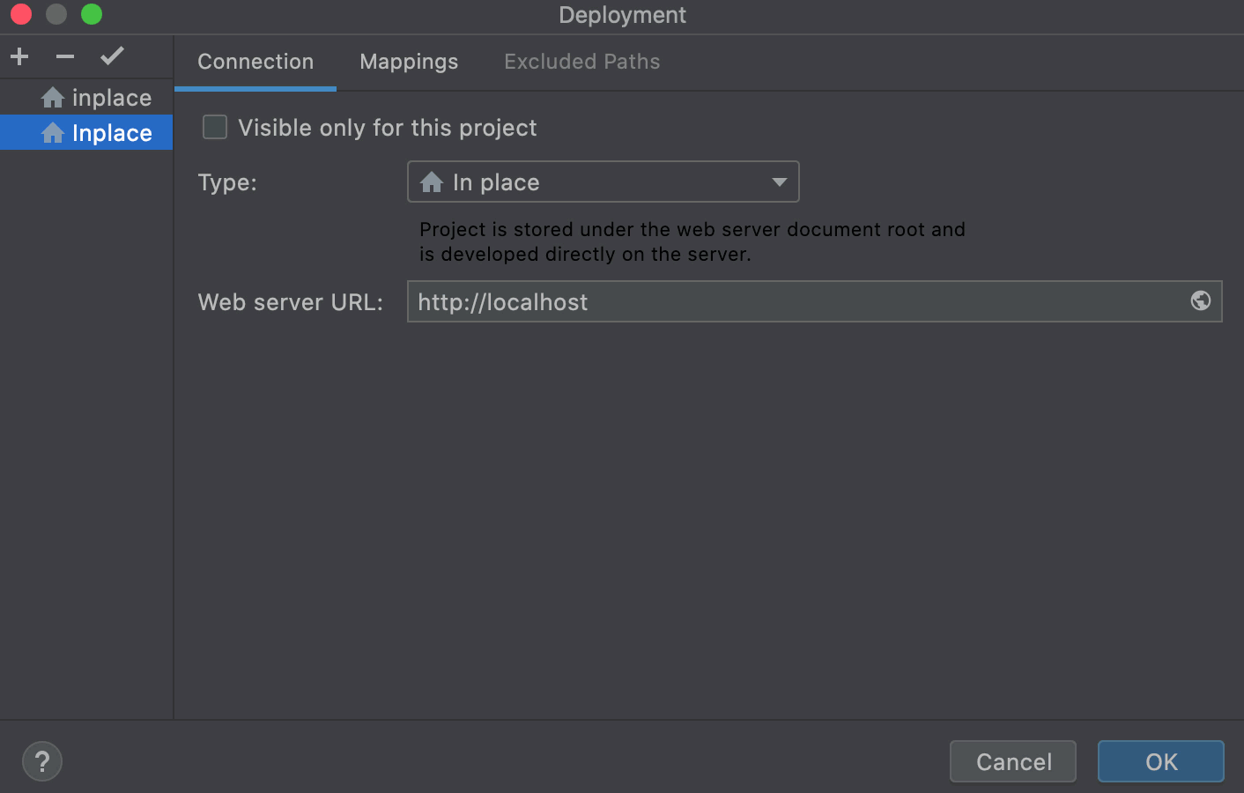Check the Visible only for this project option
Viewport: 1244px width, 793px height.
pyautogui.click(x=214, y=127)
